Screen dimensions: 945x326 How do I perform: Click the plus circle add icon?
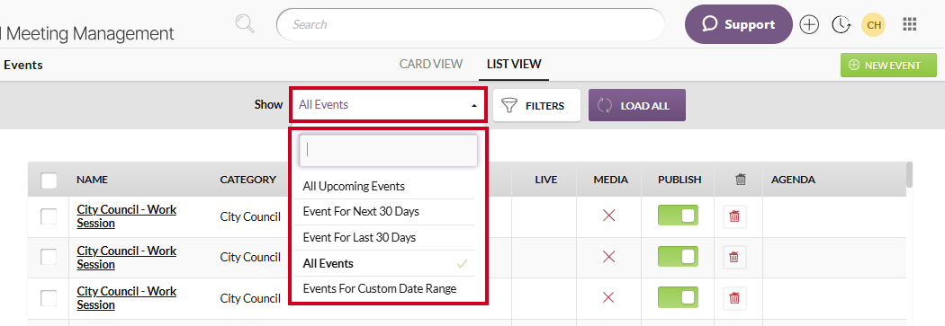(809, 24)
